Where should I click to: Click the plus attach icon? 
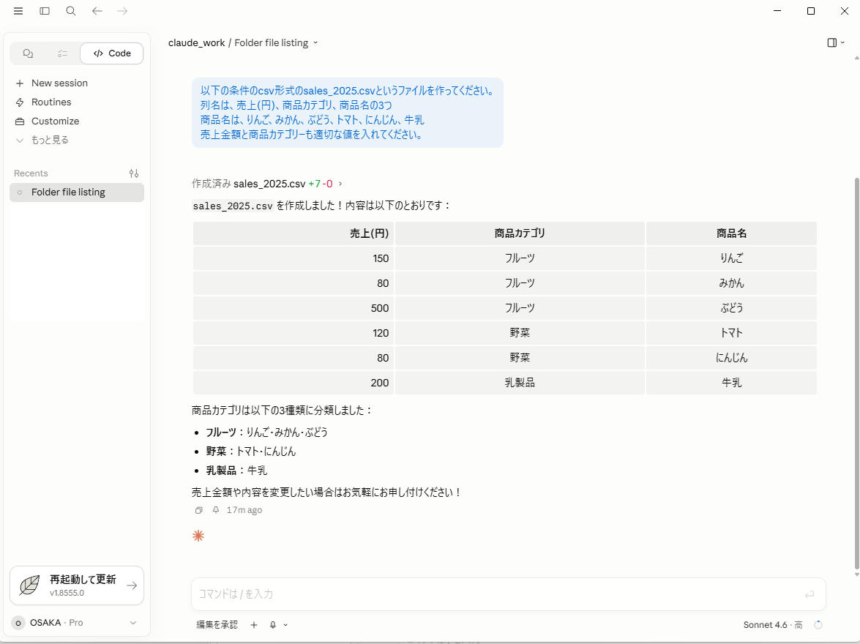[254, 625]
